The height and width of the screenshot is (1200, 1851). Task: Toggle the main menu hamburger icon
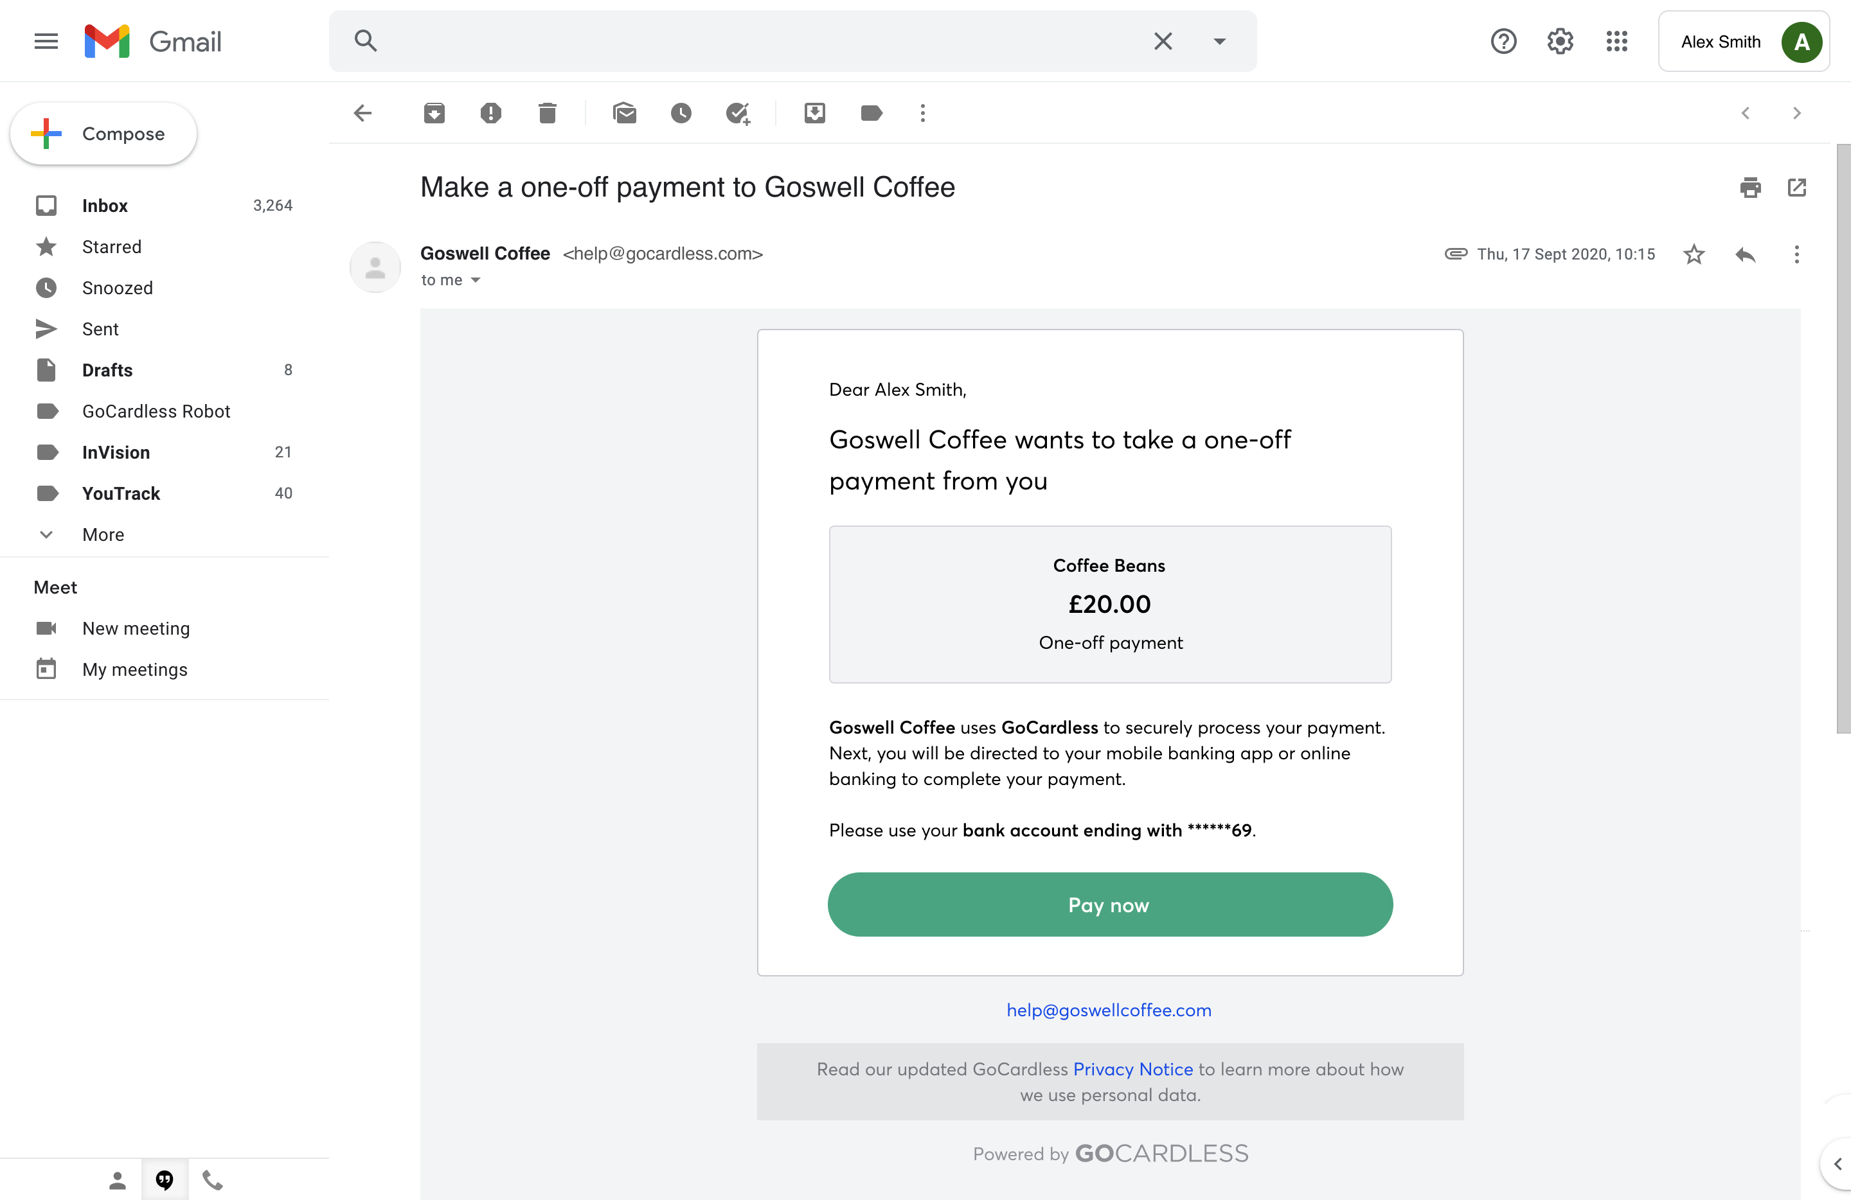(46, 41)
